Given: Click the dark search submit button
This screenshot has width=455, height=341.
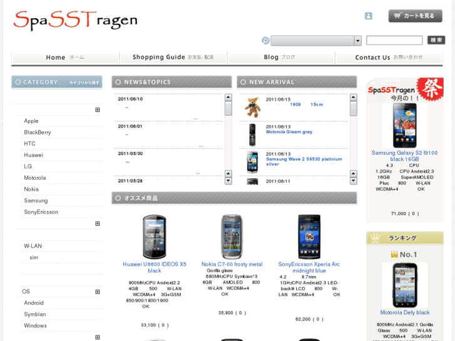Looking at the screenshot, I should 436,40.
